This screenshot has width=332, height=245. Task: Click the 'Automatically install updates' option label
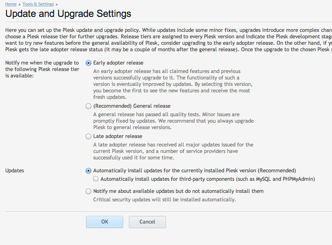(195, 170)
